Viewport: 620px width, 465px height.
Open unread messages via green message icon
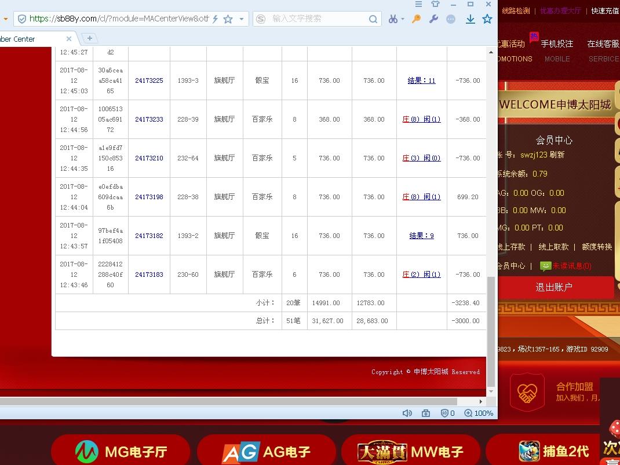[545, 265]
